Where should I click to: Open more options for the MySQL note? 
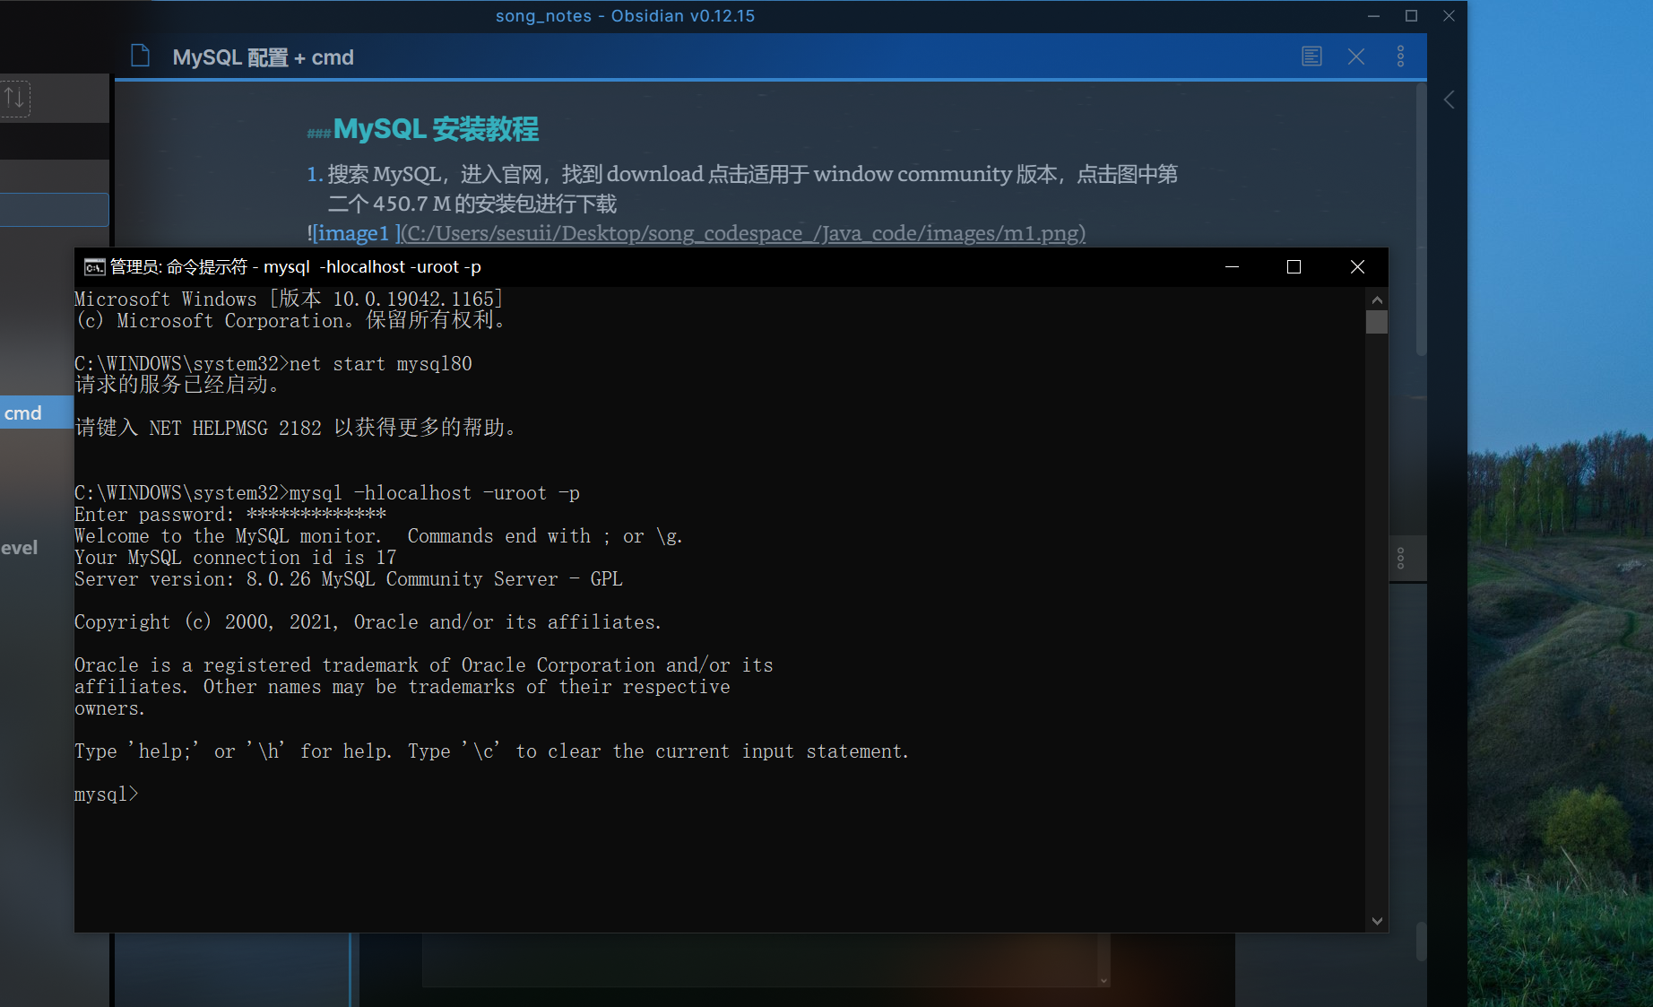coord(1400,56)
